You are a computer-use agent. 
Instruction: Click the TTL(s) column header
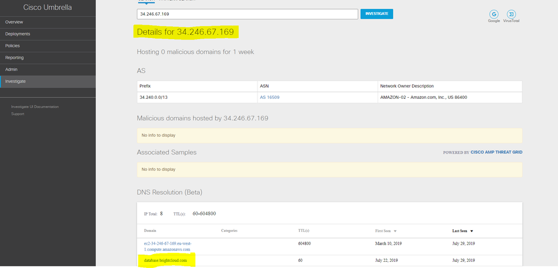click(303, 231)
